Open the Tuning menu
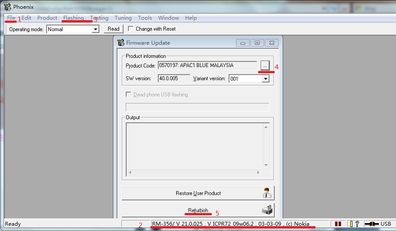 point(123,18)
